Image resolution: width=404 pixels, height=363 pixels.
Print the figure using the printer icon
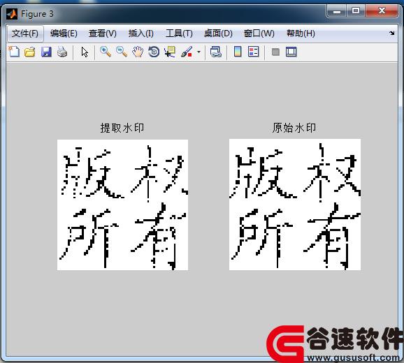62,52
